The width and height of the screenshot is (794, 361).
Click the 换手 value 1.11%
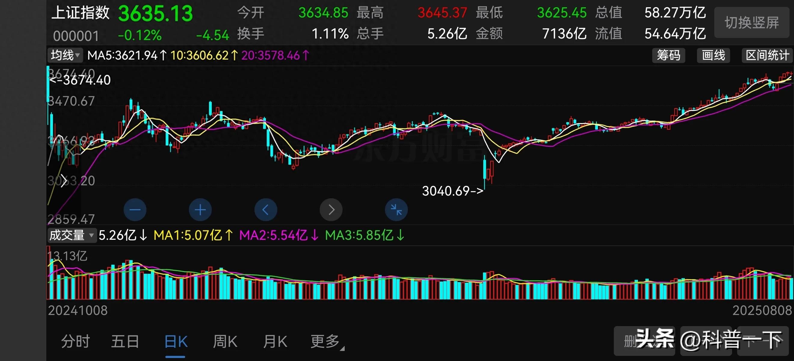[330, 34]
